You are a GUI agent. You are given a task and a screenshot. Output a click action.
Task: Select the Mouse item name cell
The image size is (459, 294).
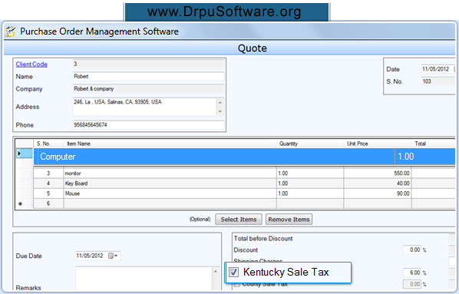(x=170, y=193)
